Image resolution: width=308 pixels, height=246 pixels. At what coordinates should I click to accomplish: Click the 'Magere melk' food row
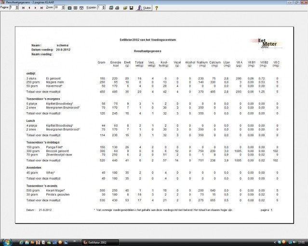point(152,82)
